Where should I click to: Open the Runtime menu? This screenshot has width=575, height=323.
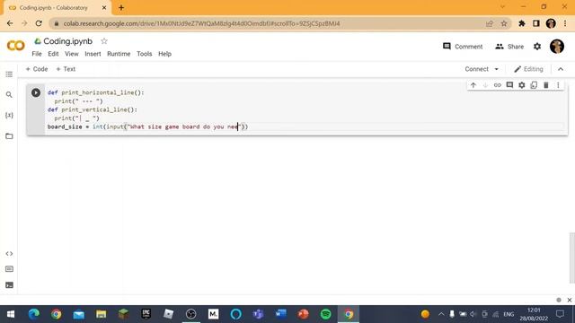click(119, 54)
